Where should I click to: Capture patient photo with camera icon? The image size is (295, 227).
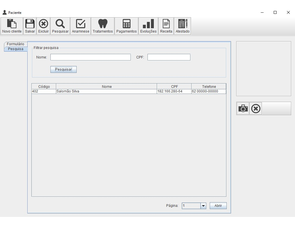pyautogui.click(x=243, y=109)
